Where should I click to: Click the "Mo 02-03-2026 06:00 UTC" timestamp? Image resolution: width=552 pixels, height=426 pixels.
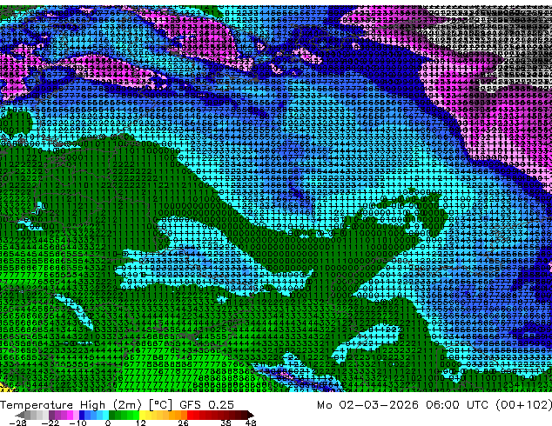[404, 405]
